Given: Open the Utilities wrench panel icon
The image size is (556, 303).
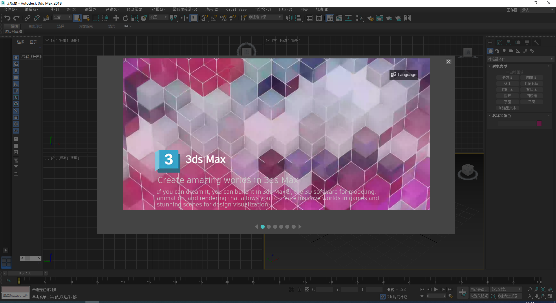Looking at the screenshot, I should [x=536, y=42].
